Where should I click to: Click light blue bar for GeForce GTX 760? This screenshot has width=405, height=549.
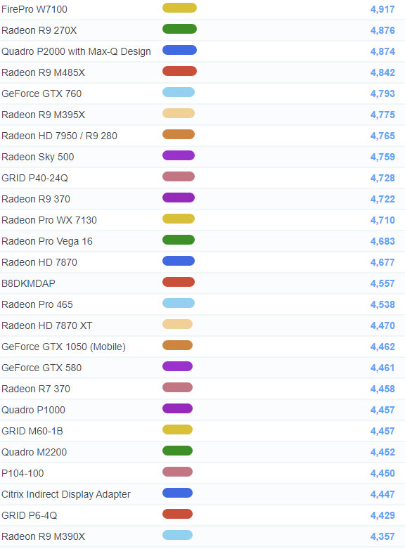tap(179, 92)
